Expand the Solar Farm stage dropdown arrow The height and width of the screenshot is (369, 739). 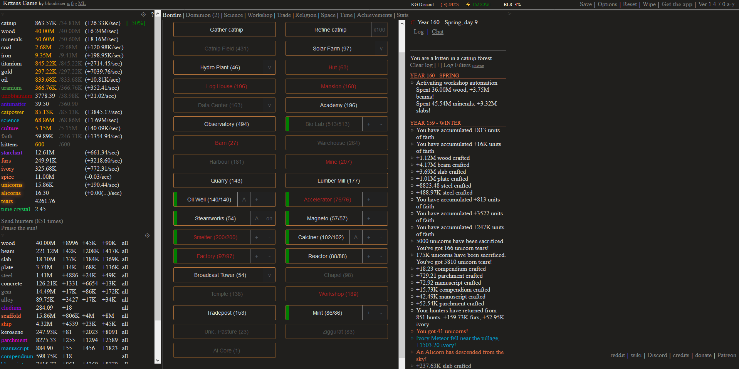381,49
